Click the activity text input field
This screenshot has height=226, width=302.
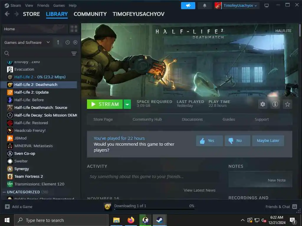click(153, 177)
